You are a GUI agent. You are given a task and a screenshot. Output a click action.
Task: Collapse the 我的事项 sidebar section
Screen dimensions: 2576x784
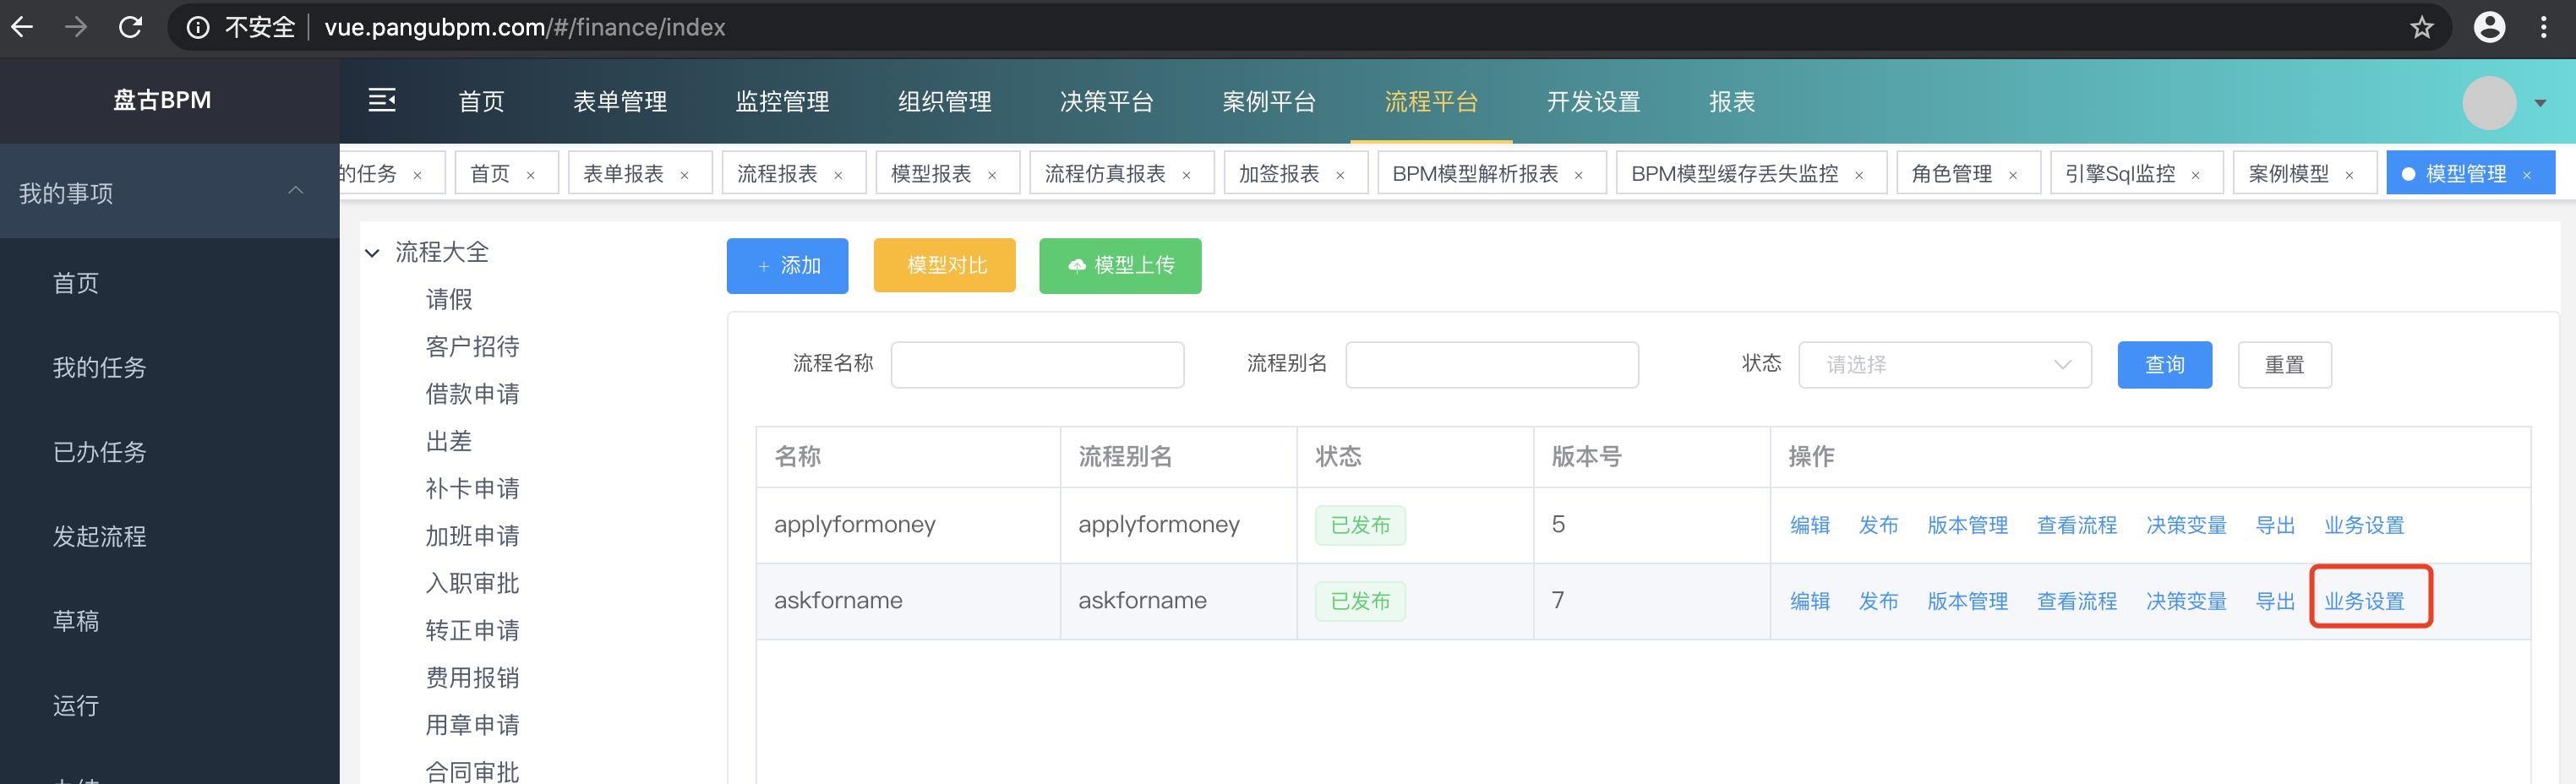[295, 191]
